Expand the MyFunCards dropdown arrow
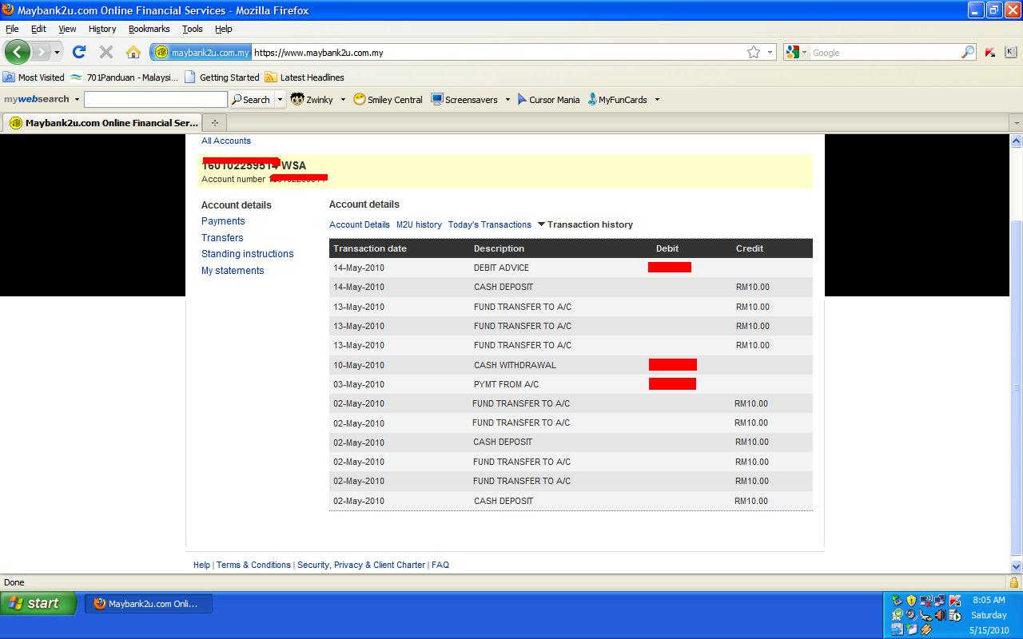The width and height of the screenshot is (1023, 639). coord(657,99)
